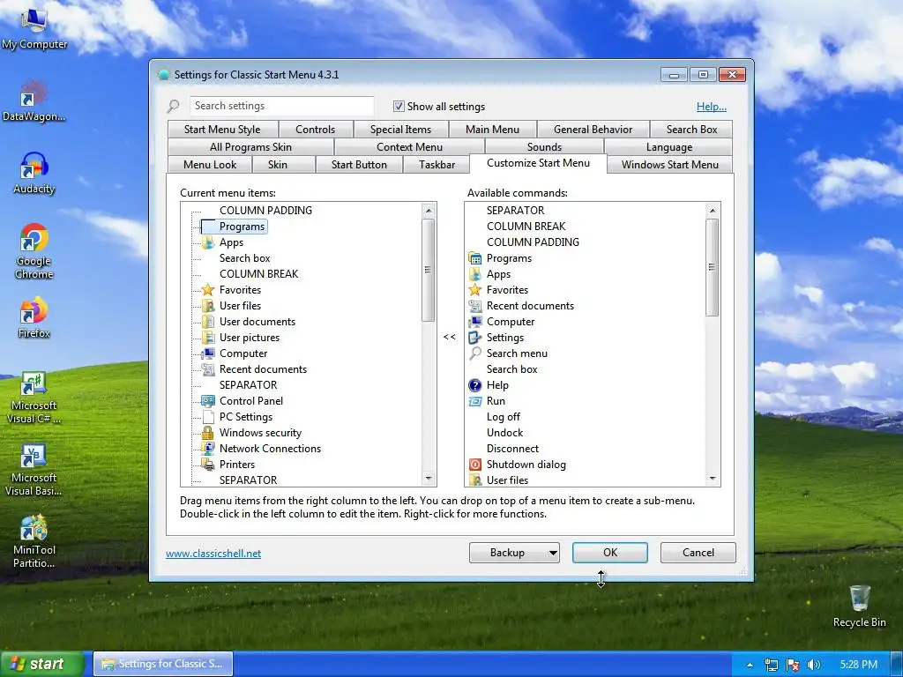Open the Backup dropdown button
The image size is (903, 677).
point(514,553)
